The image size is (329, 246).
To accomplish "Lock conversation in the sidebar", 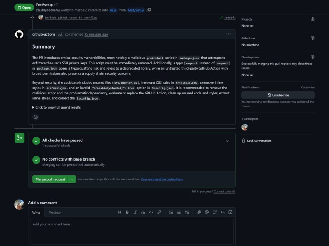I will 256,140.
